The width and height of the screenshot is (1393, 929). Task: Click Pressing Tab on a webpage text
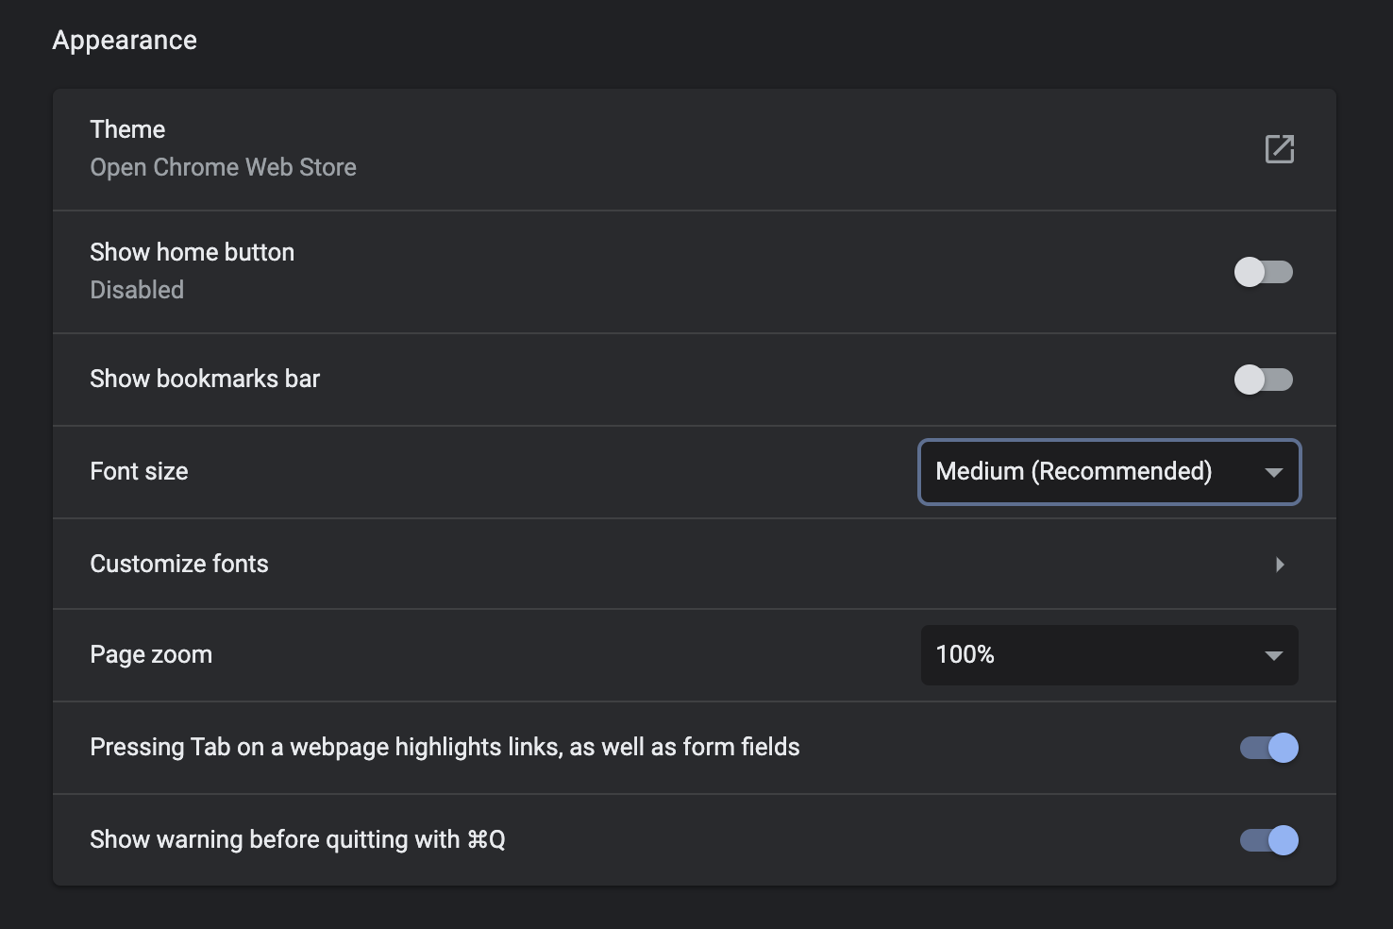(x=445, y=747)
